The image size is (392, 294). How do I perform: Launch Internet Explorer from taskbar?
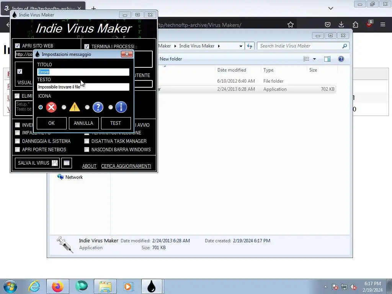pos(34,286)
